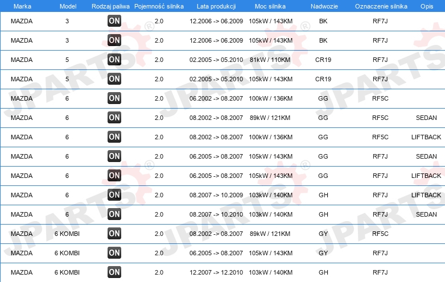
Task: Click LIFTBACK in the 06.2005 GG row
Action: coord(426,176)
